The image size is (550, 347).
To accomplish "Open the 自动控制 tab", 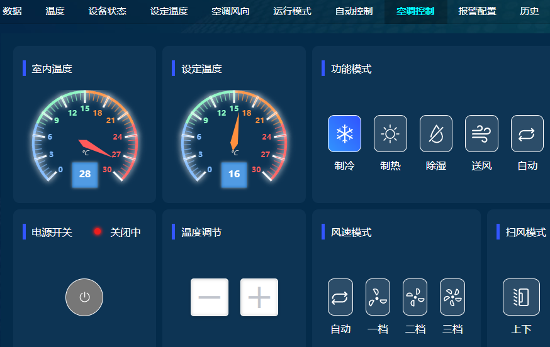I will tap(354, 11).
